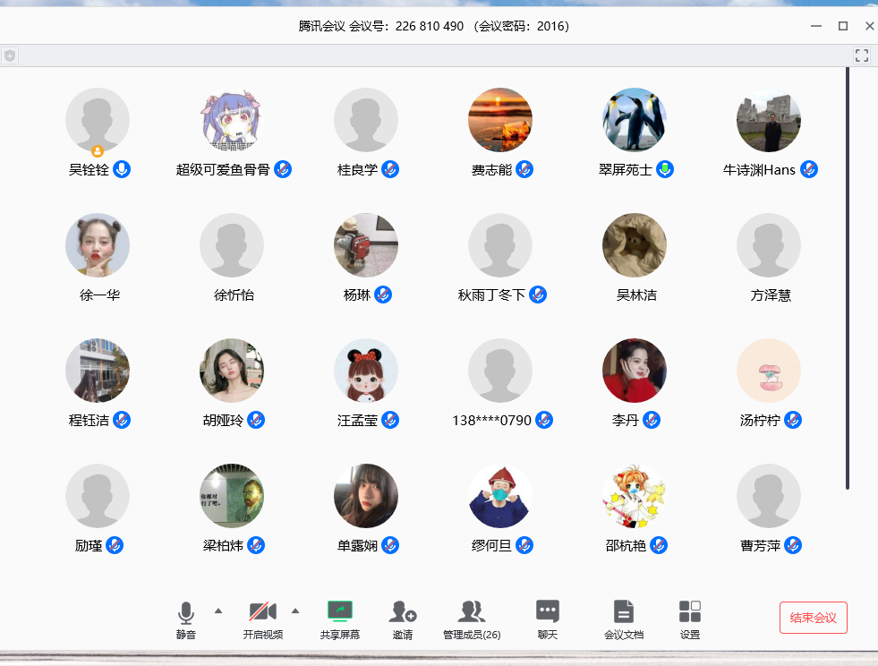This screenshot has width=878, height=666.
Task: Click the red 结束会议 button
Action: click(813, 618)
